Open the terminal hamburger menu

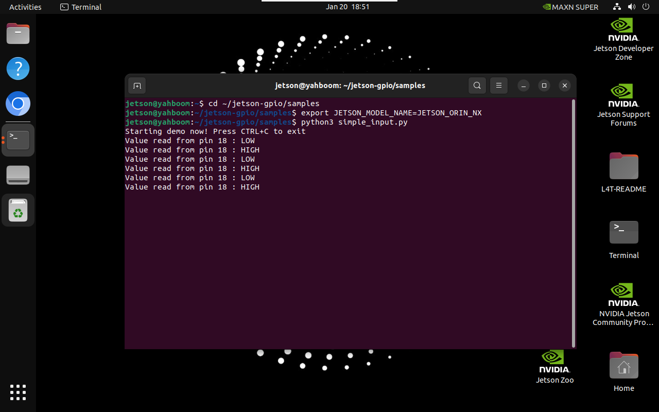(x=499, y=85)
